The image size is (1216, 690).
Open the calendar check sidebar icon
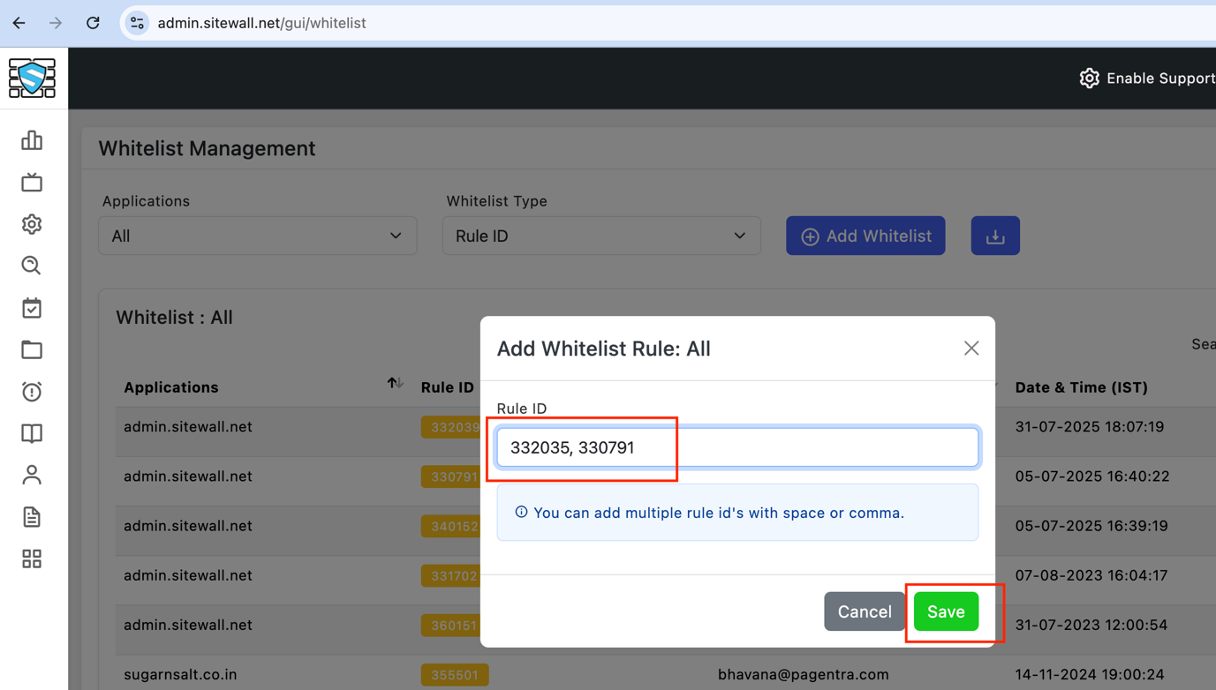point(32,308)
